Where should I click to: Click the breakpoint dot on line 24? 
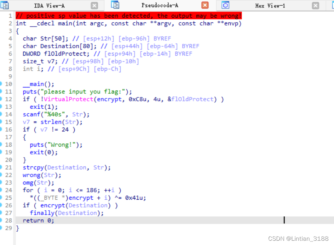[x=1, y=190]
